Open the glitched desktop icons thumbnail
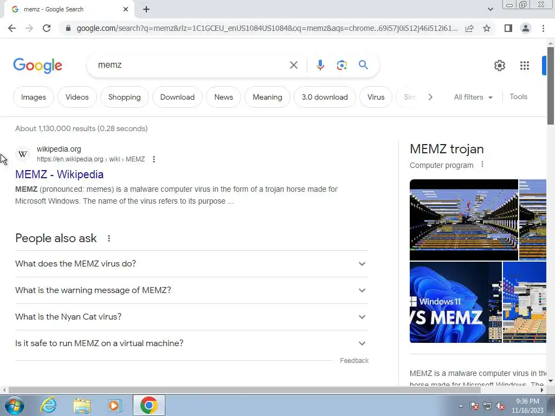 (x=525, y=302)
